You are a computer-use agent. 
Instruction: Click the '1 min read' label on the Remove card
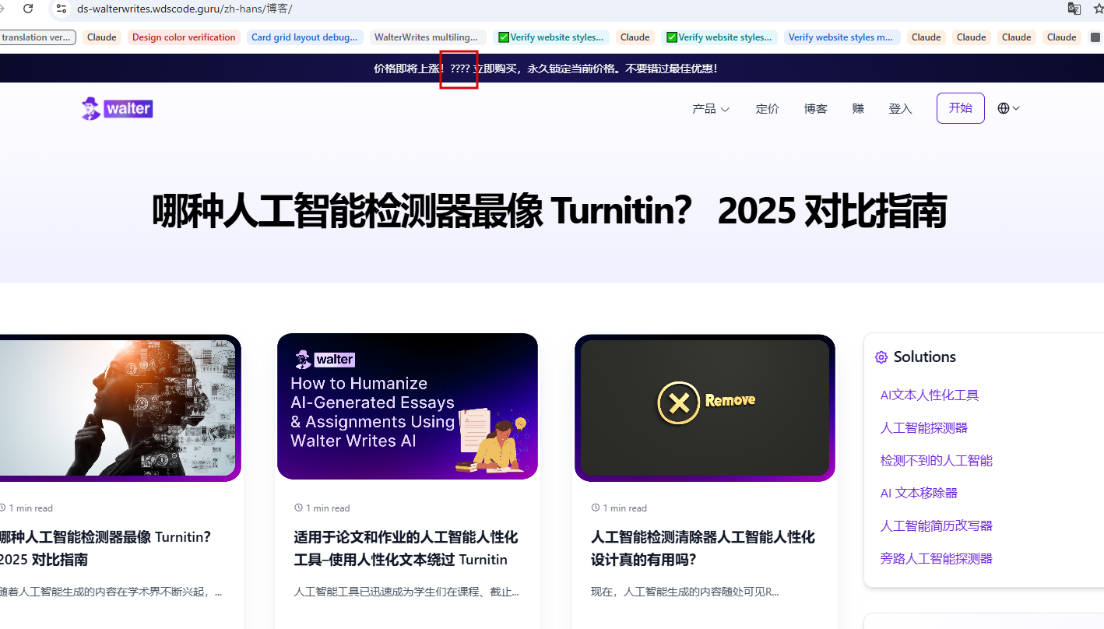click(x=625, y=508)
